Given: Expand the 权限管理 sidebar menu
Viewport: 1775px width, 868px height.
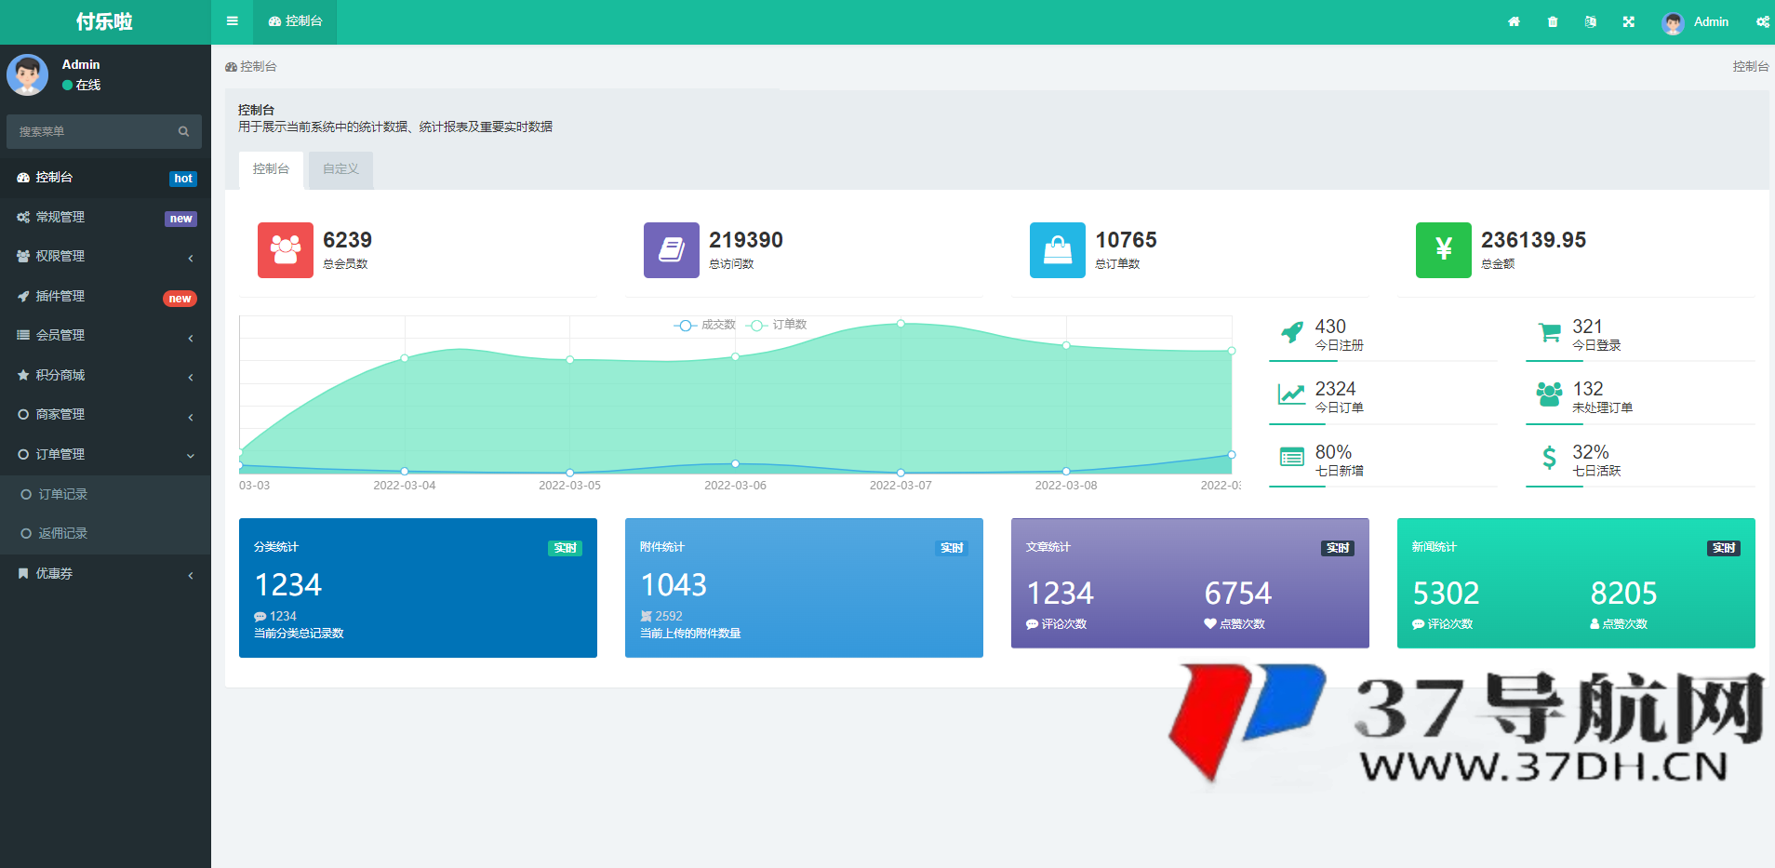Looking at the screenshot, I should pyautogui.click(x=105, y=257).
